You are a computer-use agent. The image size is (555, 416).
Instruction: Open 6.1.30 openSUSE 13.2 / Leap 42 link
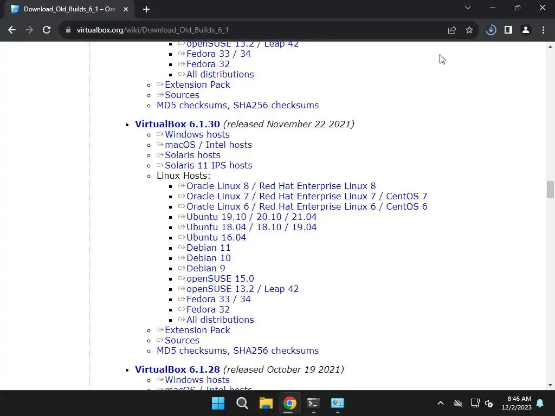pyautogui.click(x=242, y=289)
